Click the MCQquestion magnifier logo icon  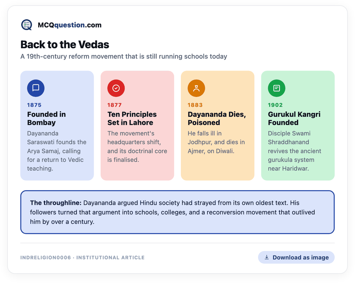(27, 25)
